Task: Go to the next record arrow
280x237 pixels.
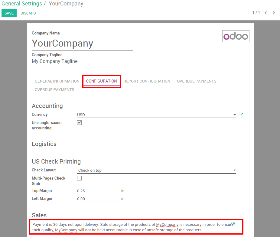Action: 274,13
